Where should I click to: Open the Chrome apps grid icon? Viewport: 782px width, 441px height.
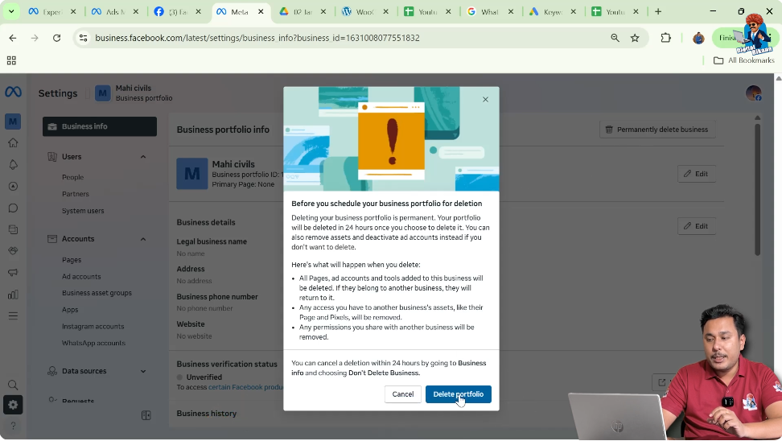pos(11,60)
